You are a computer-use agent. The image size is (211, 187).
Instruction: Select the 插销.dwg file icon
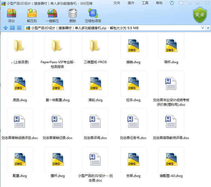(133, 46)
